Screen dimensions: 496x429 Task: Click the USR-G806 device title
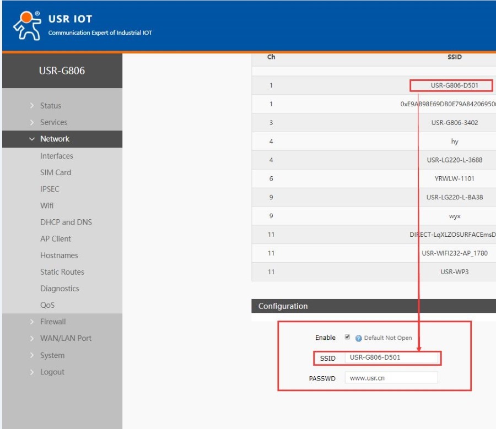click(x=62, y=70)
